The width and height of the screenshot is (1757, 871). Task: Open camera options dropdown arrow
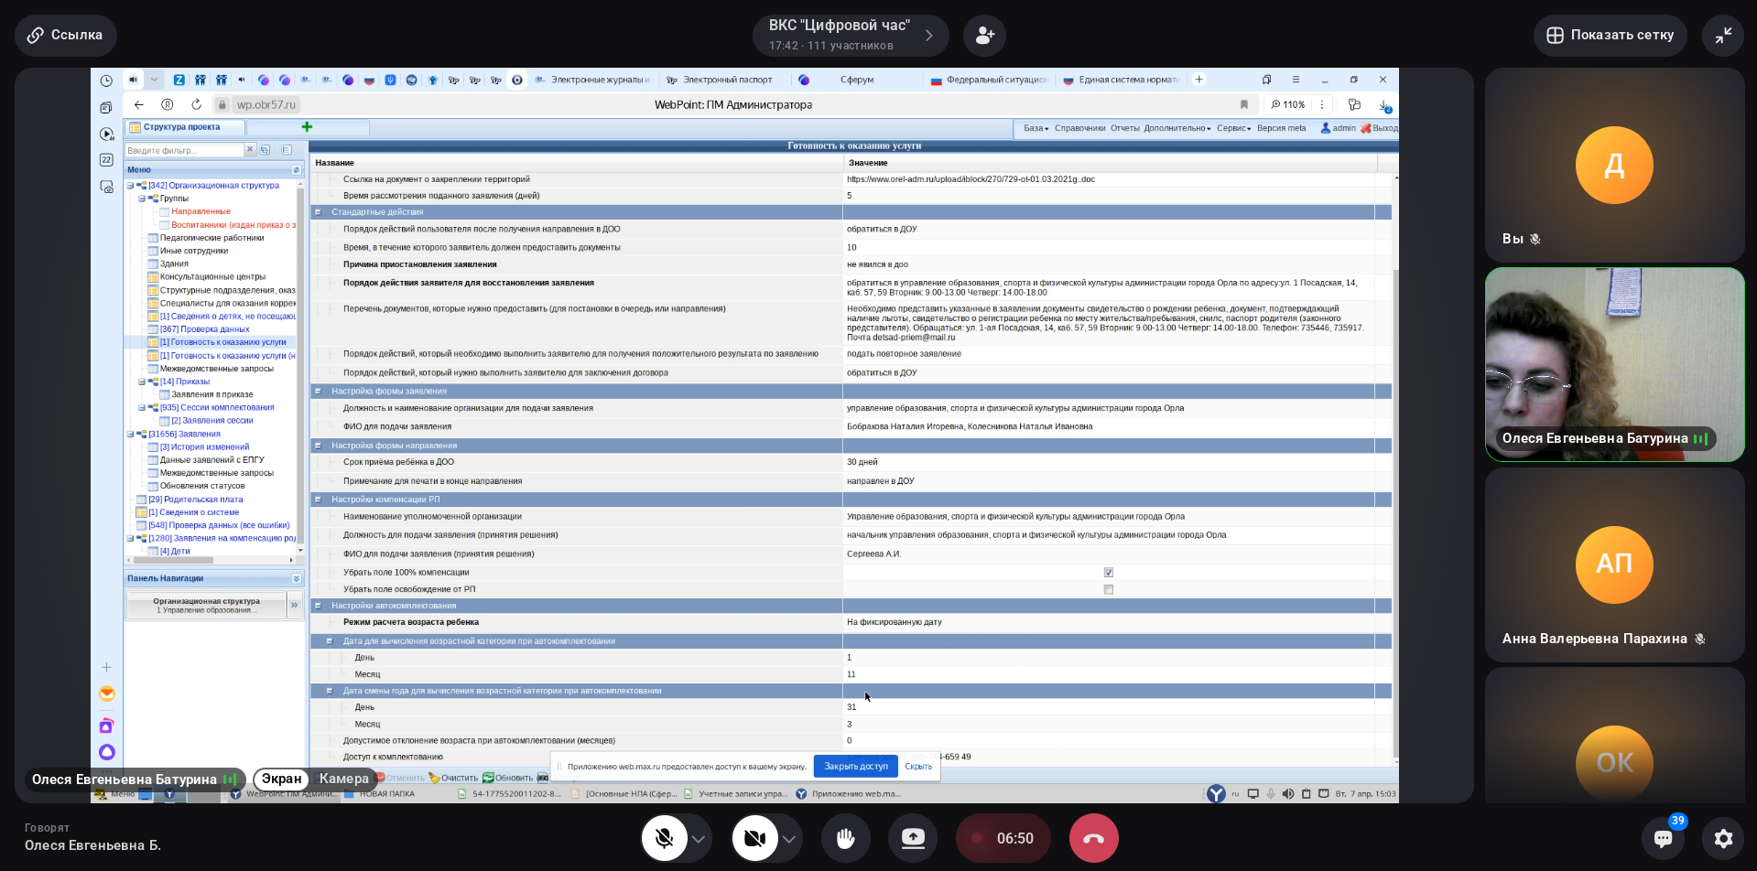pos(788,839)
